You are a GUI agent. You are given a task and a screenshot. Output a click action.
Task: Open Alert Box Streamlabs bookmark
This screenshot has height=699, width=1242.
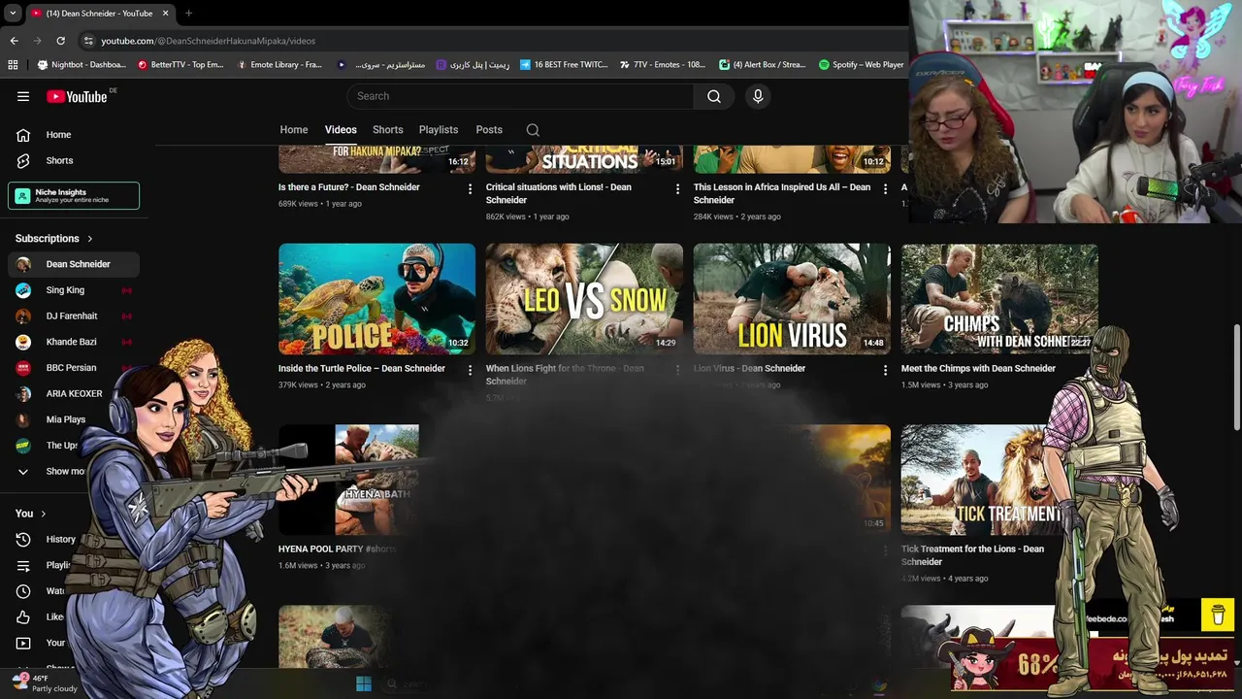tap(763, 65)
